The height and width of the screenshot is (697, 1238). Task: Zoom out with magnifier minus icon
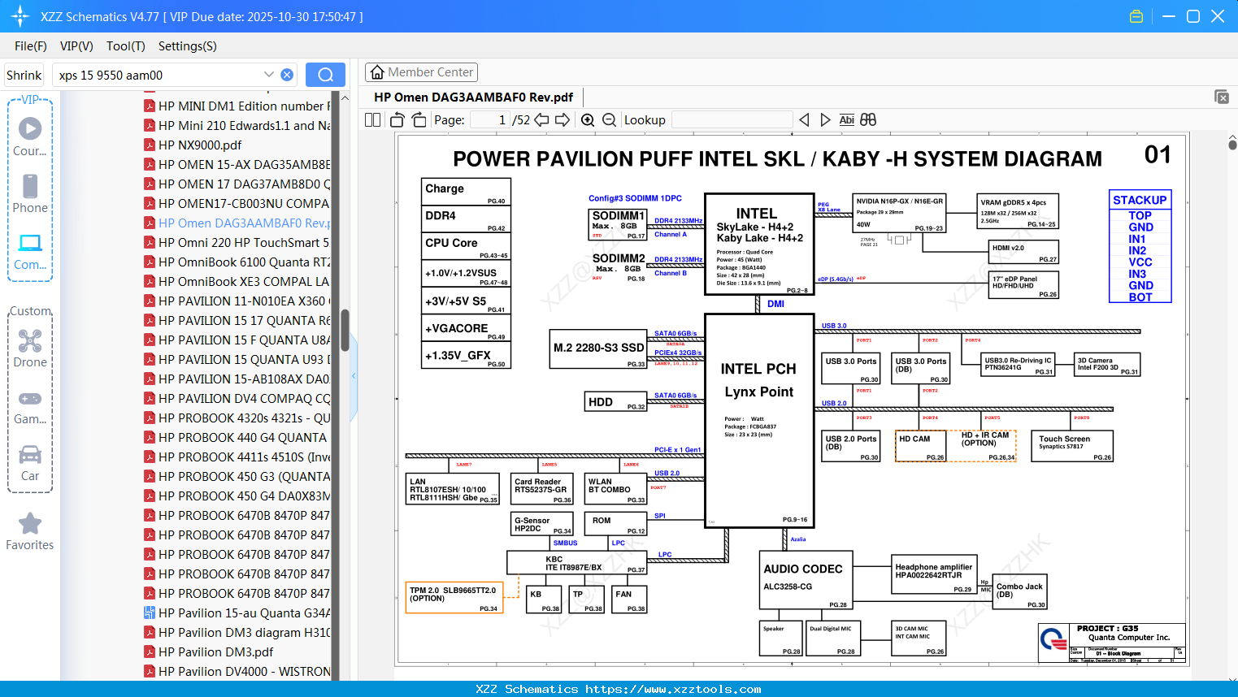[x=609, y=120]
